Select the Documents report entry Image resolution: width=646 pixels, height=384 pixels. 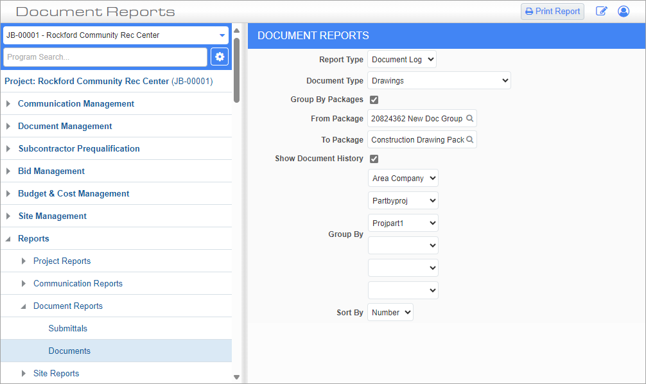coord(69,351)
